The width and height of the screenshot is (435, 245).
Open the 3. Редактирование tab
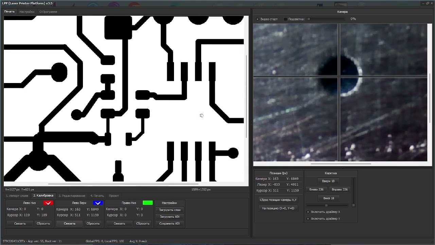pyautogui.click(x=72, y=196)
